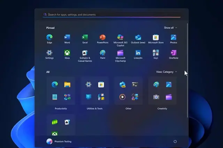Open pinned Solitaire & Casual Games
Screen dimensions: 223x148
(x=85, y=56)
